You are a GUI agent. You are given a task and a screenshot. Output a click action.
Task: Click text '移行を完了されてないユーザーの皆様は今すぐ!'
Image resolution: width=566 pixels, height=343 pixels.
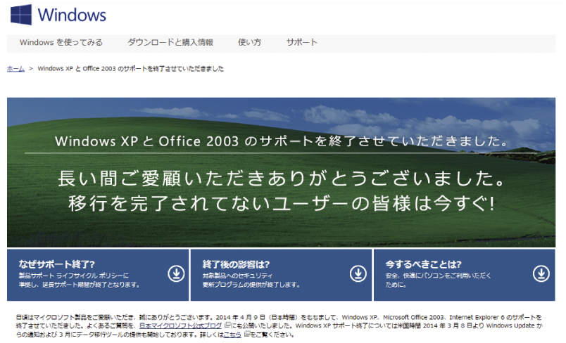(281, 203)
